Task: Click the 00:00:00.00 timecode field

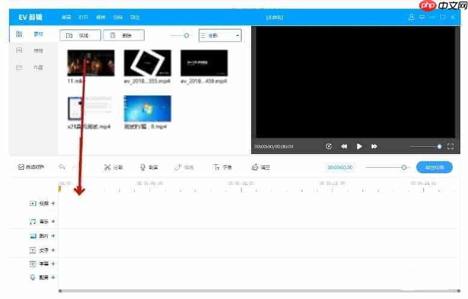Action: coord(340,167)
